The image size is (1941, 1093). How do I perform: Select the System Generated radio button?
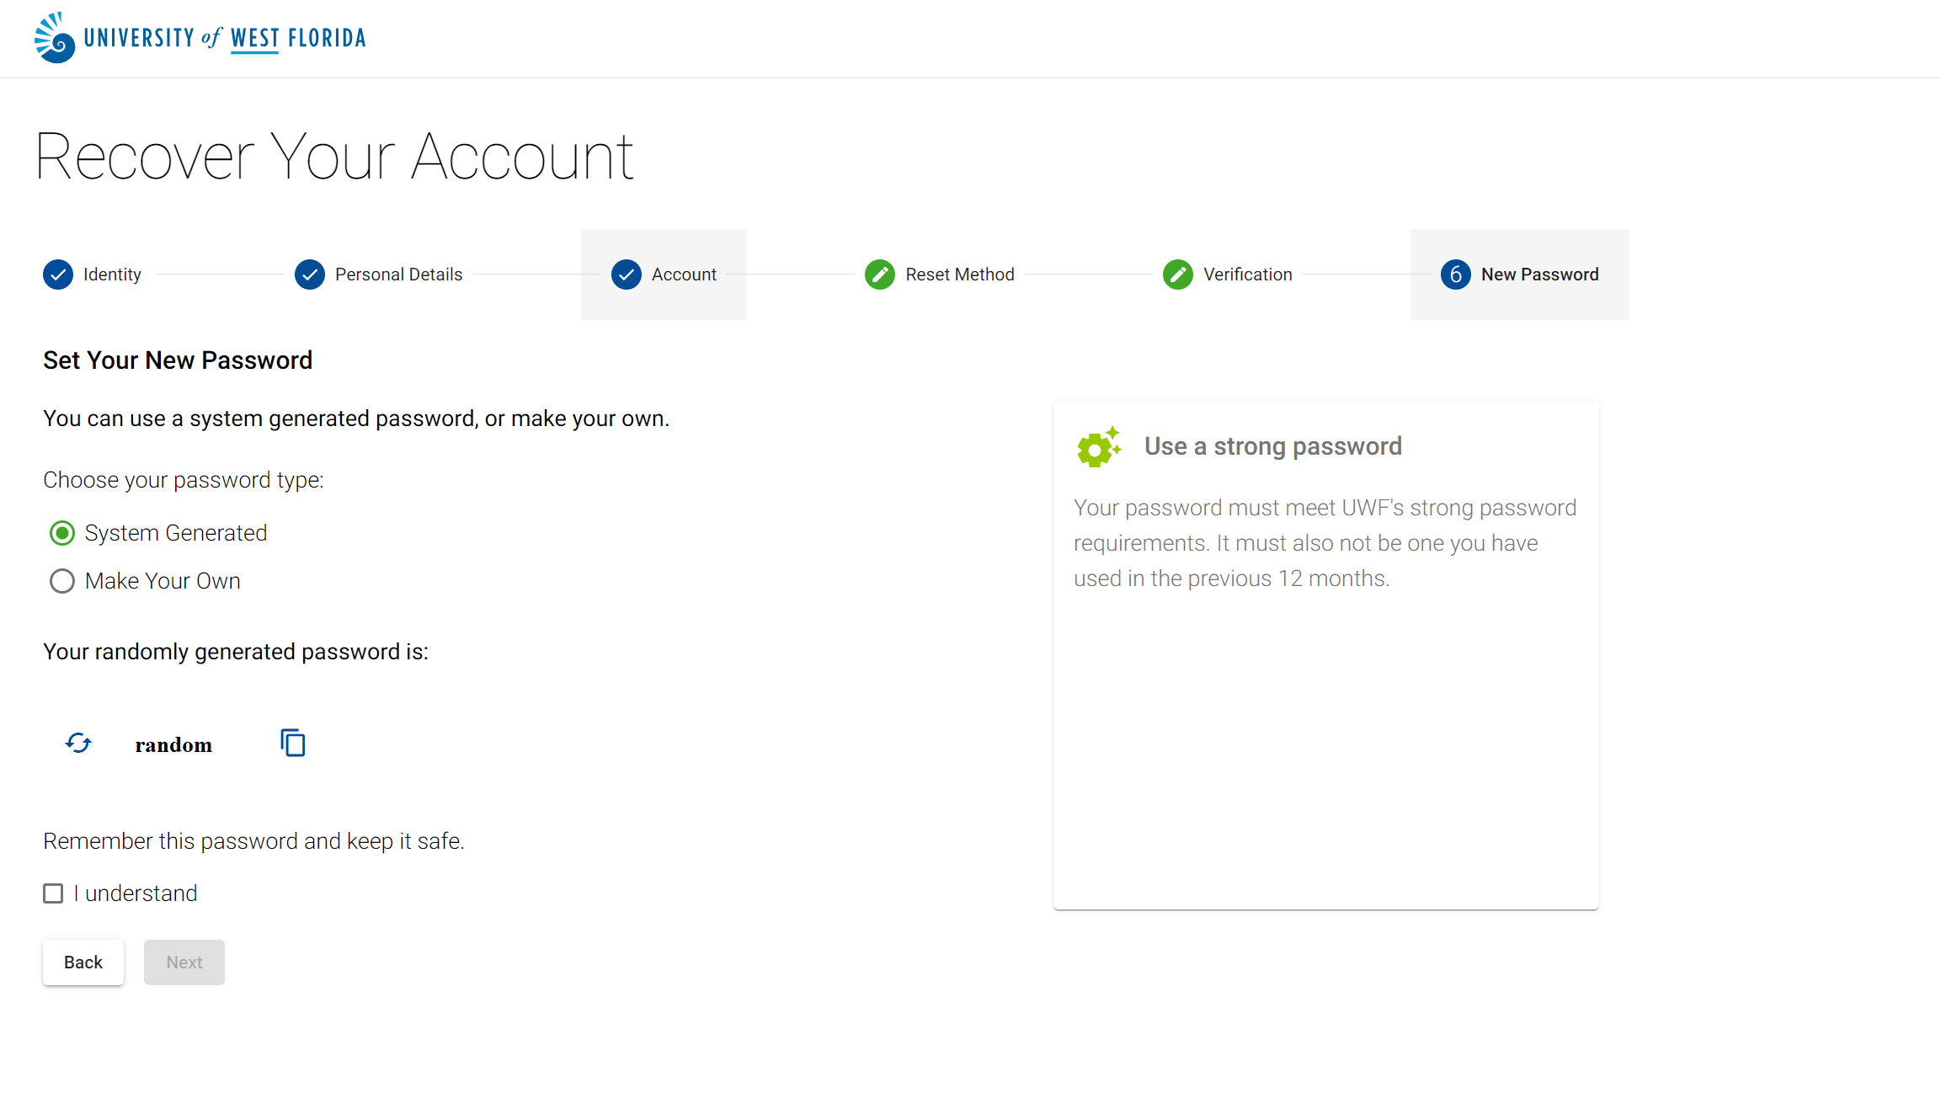[x=62, y=533]
